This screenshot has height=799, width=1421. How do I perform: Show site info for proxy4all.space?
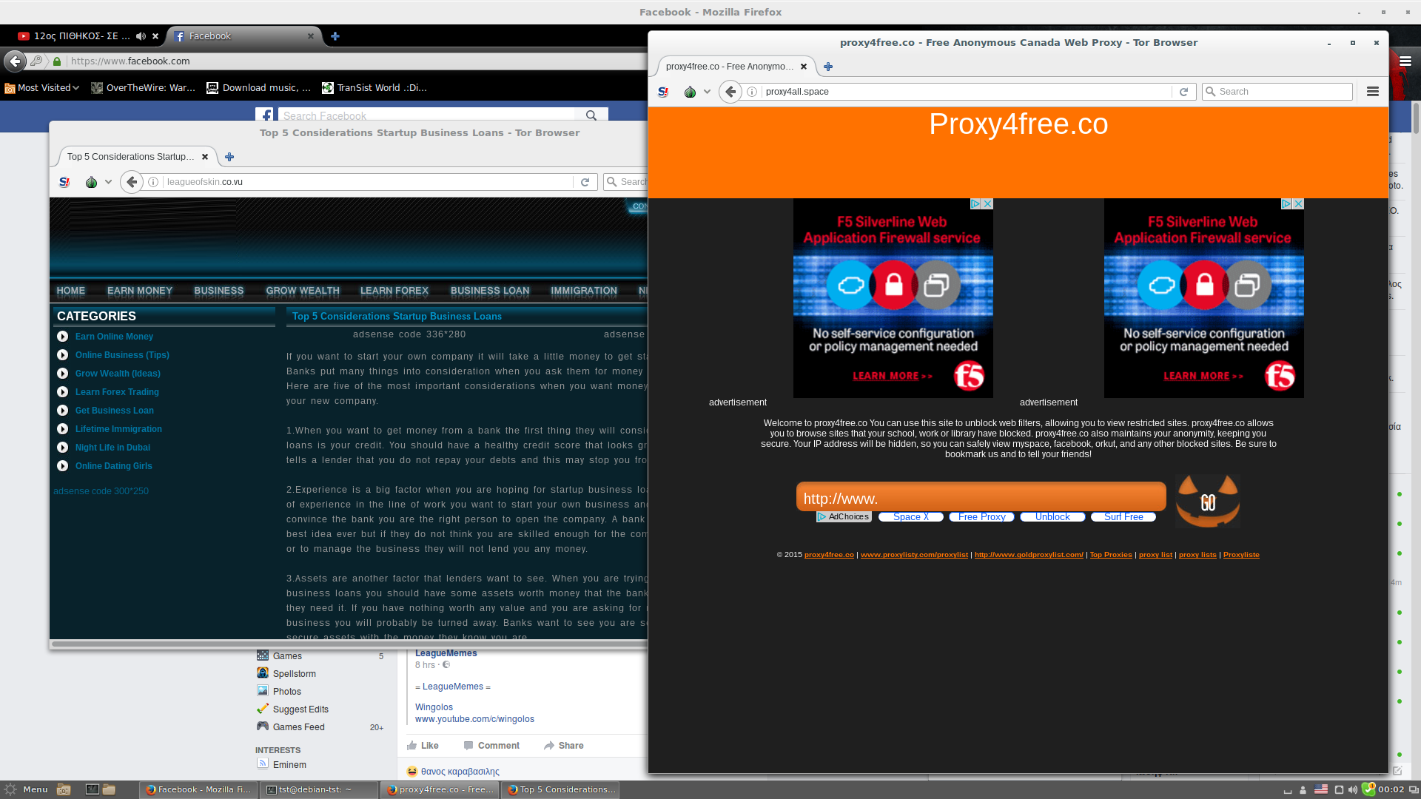tap(752, 92)
